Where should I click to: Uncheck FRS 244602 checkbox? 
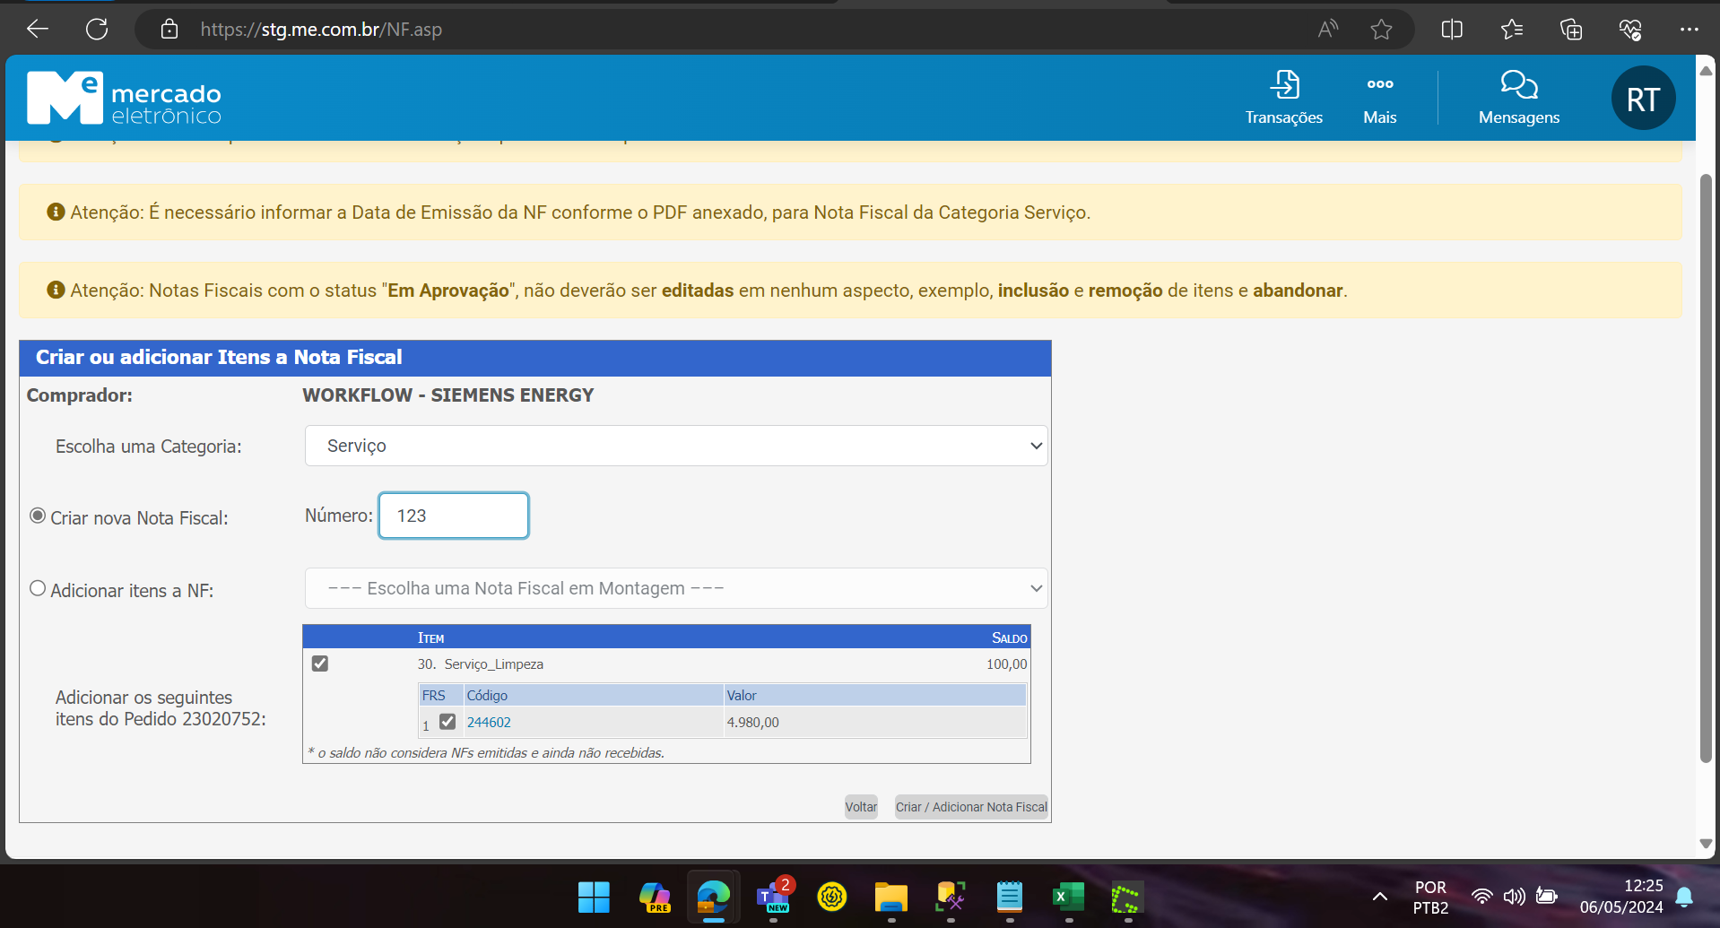coord(447,722)
